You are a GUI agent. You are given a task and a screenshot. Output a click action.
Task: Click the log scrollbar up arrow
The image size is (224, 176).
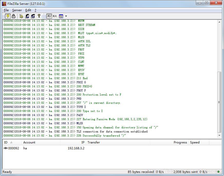pyautogui.click(x=219, y=22)
